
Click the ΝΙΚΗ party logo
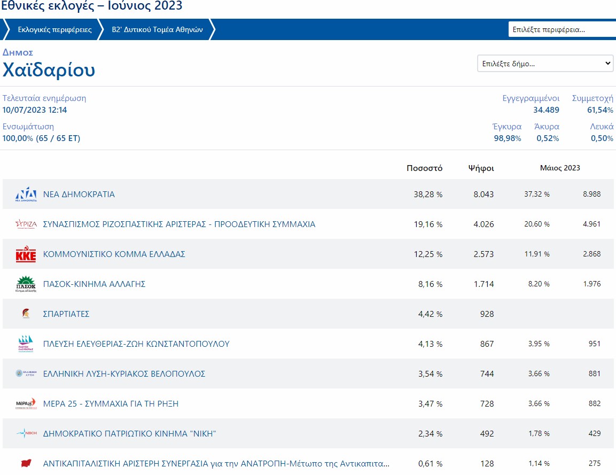coord(26,433)
